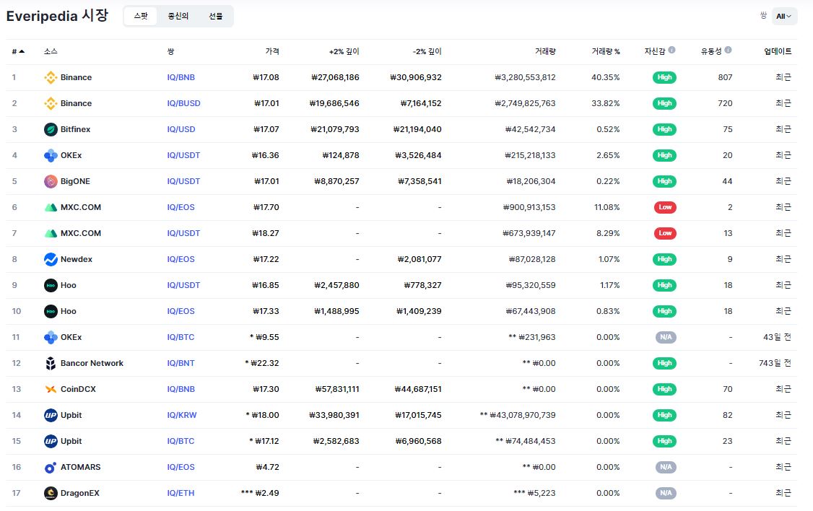The height and width of the screenshot is (511, 813).
Task: Open the IQ/USD pair link on Bitfinex
Action: pyautogui.click(x=181, y=129)
